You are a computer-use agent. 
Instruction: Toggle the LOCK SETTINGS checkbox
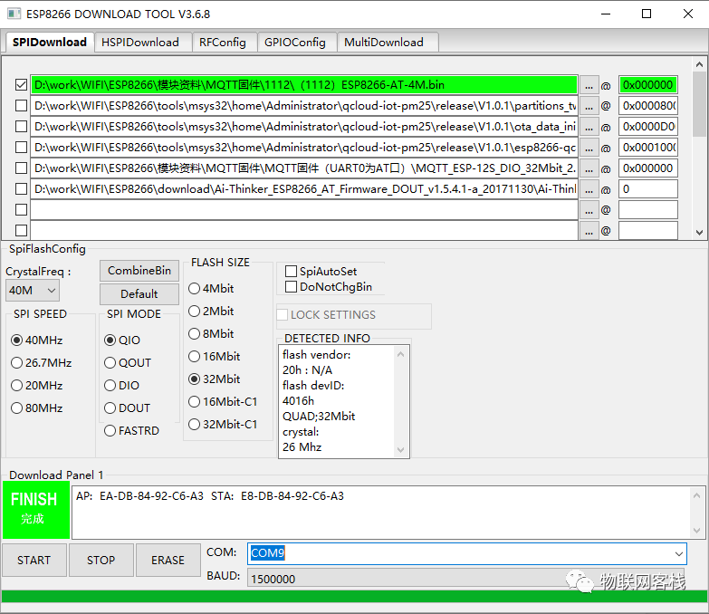(283, 314)
